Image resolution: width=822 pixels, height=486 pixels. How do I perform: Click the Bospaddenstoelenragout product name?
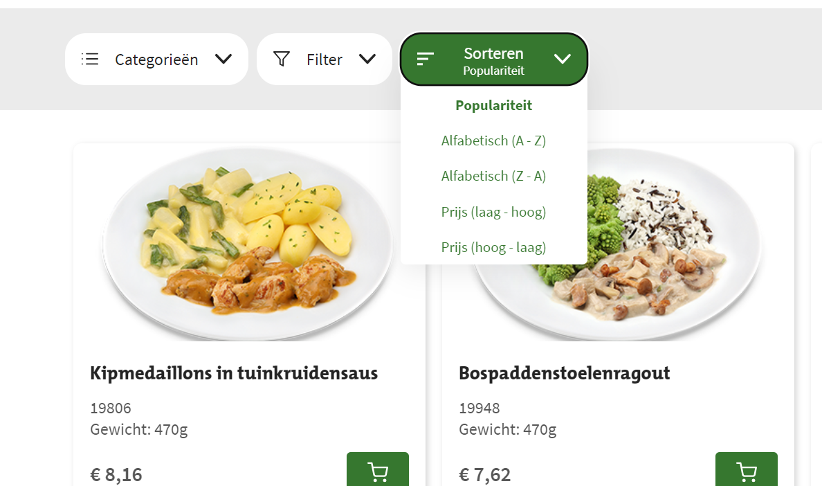tap(564, 372)
